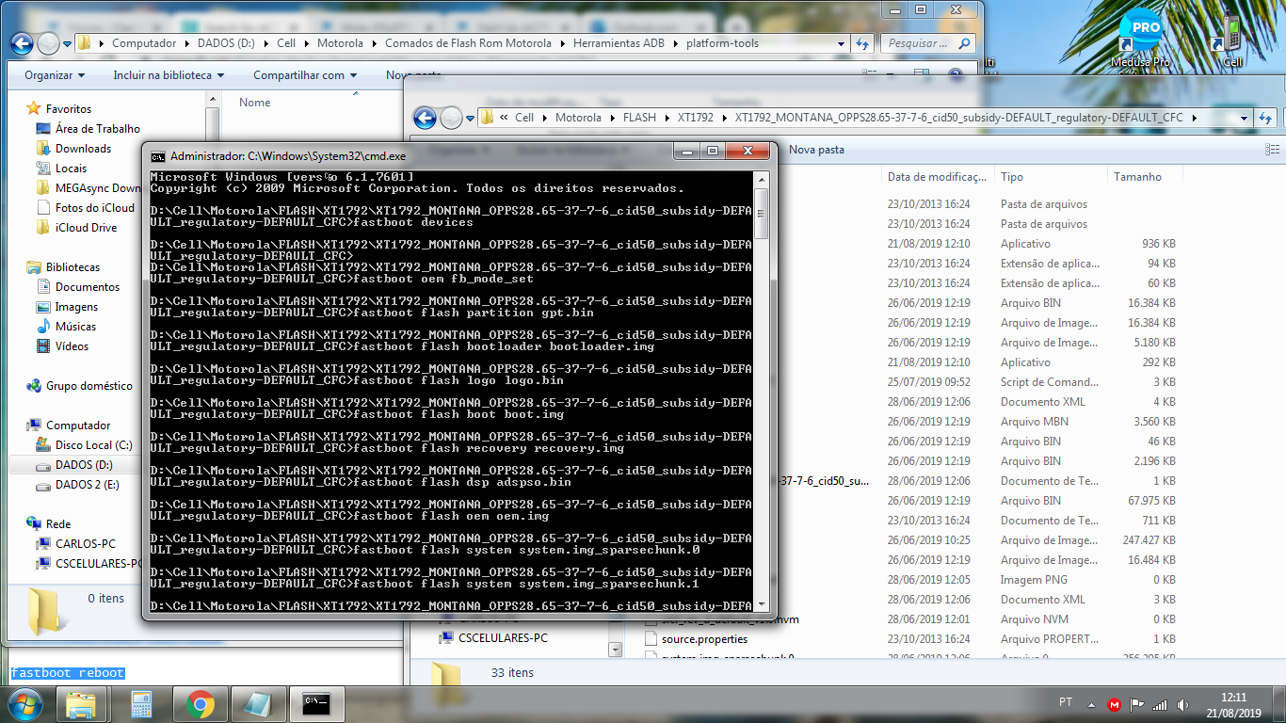Image resolution: width=1286 pixels, height=723 pixels.
Task: Open Cell desktop shortcut
Action: 1232,40
